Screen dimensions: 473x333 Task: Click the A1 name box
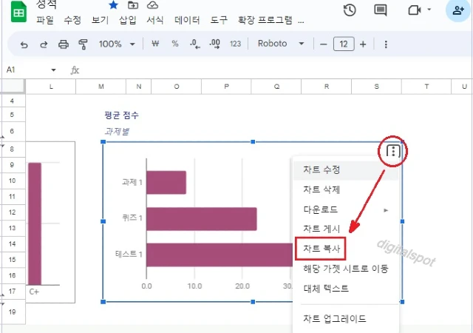(11, 70)
